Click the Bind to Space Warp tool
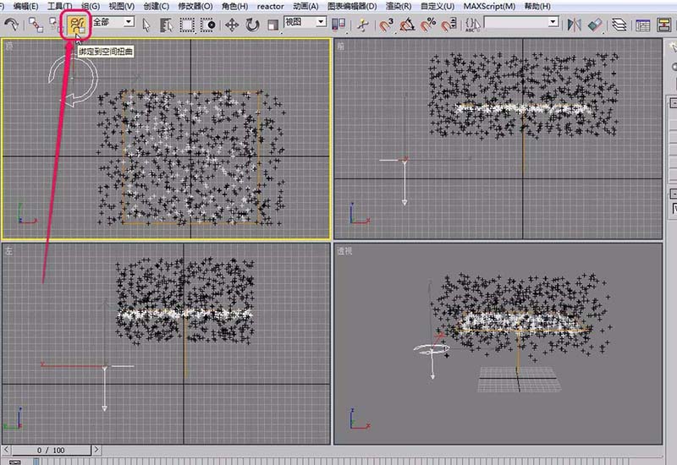Screen dimensions: 677x465 pos(78,25)
